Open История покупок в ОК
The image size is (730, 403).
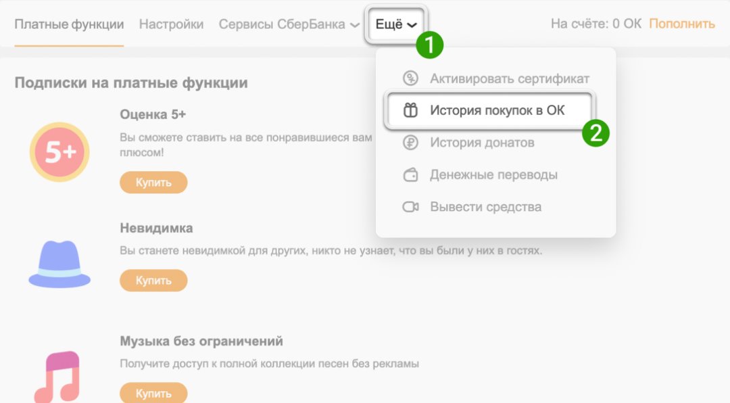(x=490, y=110)
